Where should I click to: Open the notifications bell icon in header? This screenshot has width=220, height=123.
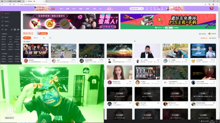tap(162, 9)
